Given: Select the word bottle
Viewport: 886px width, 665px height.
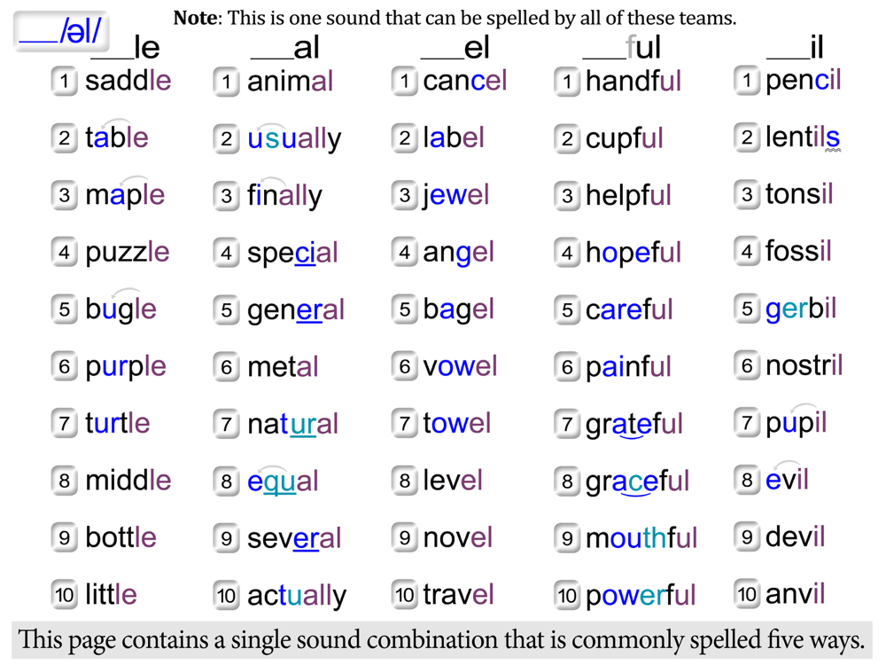Looking at the screenshot, I should 120,536.
